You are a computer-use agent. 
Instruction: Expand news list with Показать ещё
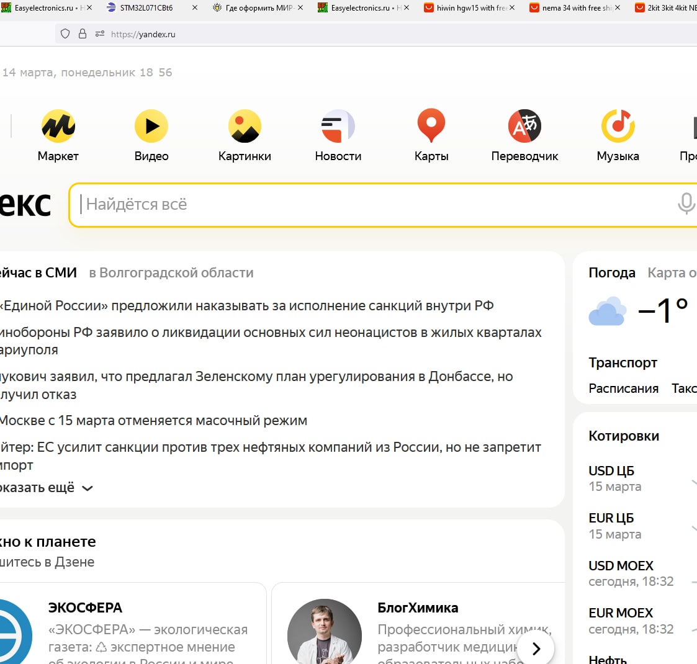46,488
